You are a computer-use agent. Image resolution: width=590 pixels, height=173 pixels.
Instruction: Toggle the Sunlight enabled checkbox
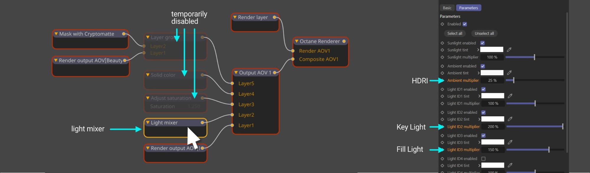tap(483, 43)
